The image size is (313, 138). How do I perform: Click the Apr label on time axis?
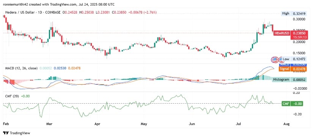97,124
